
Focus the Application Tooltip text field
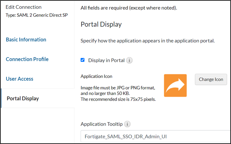click(x=155, y=137)
